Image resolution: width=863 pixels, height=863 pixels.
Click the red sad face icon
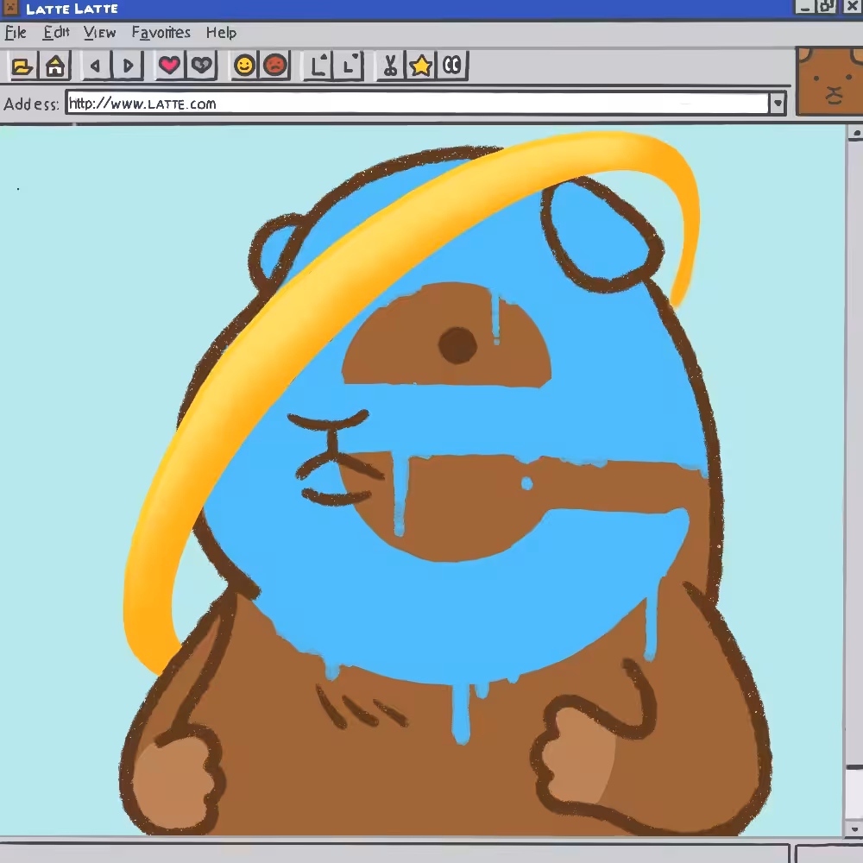[275, 66]
